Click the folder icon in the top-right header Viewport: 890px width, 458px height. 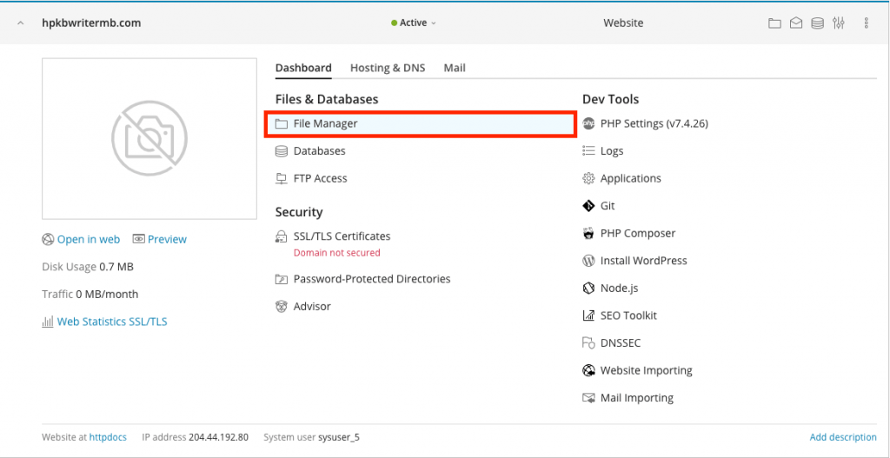coord(774,23)
